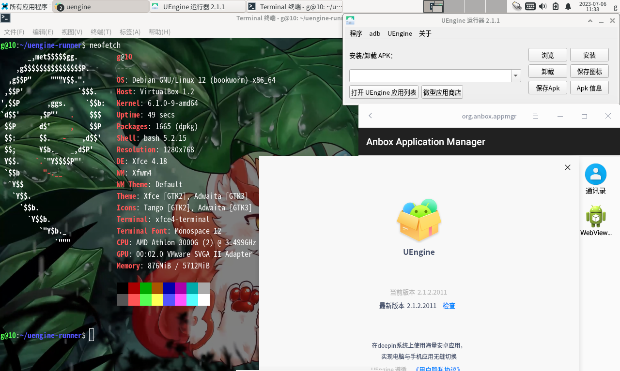
Task: Open the WebView app icon
Action: 596,221
